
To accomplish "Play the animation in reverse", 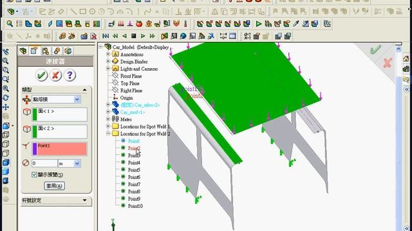I will click(x=124, y=36).
